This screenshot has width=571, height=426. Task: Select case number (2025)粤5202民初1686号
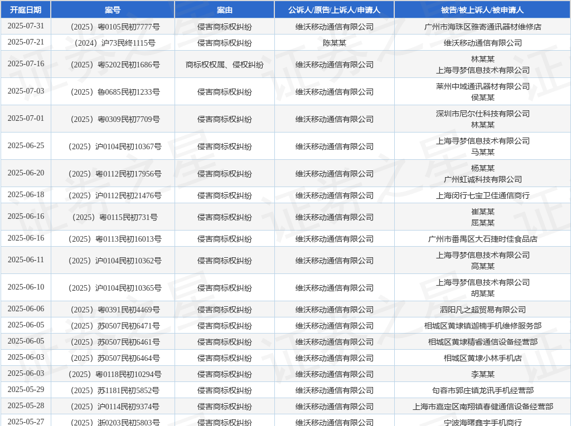(x=115, y=65)
